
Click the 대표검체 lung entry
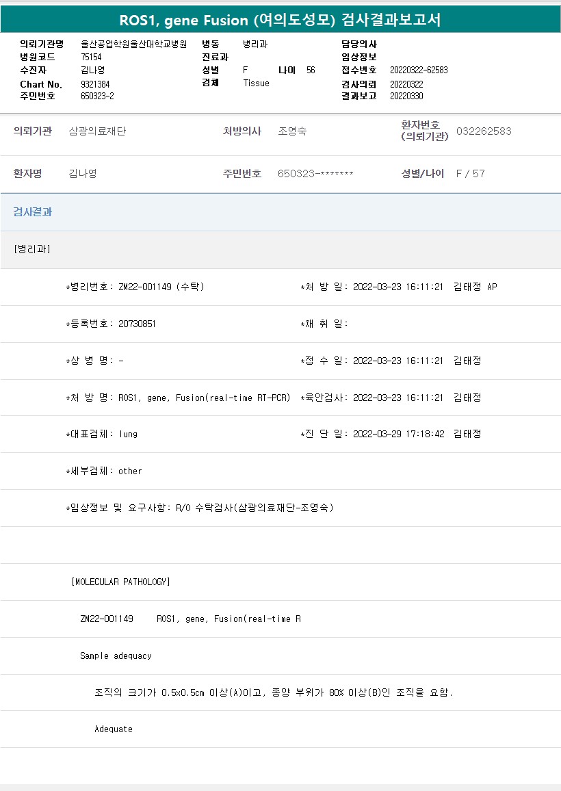coord(102,435)
